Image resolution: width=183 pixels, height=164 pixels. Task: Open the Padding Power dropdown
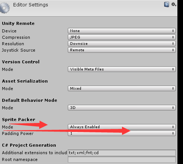[x=122, y=133]
